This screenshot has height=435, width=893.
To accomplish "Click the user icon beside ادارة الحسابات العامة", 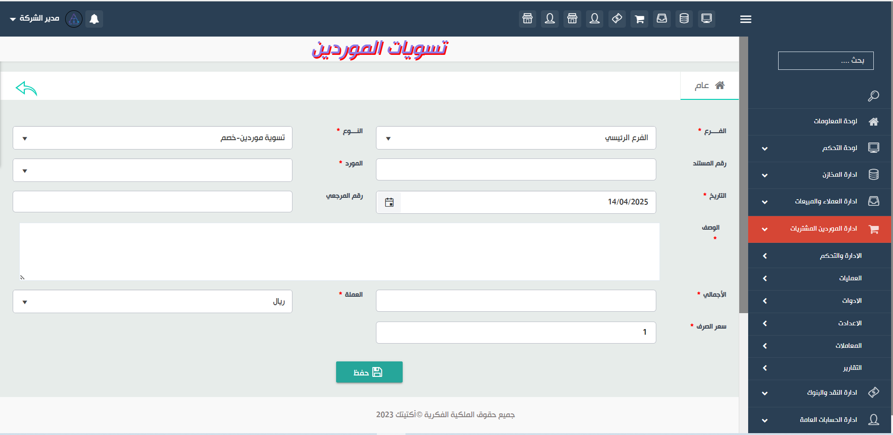I will click(x=873, y=420).
